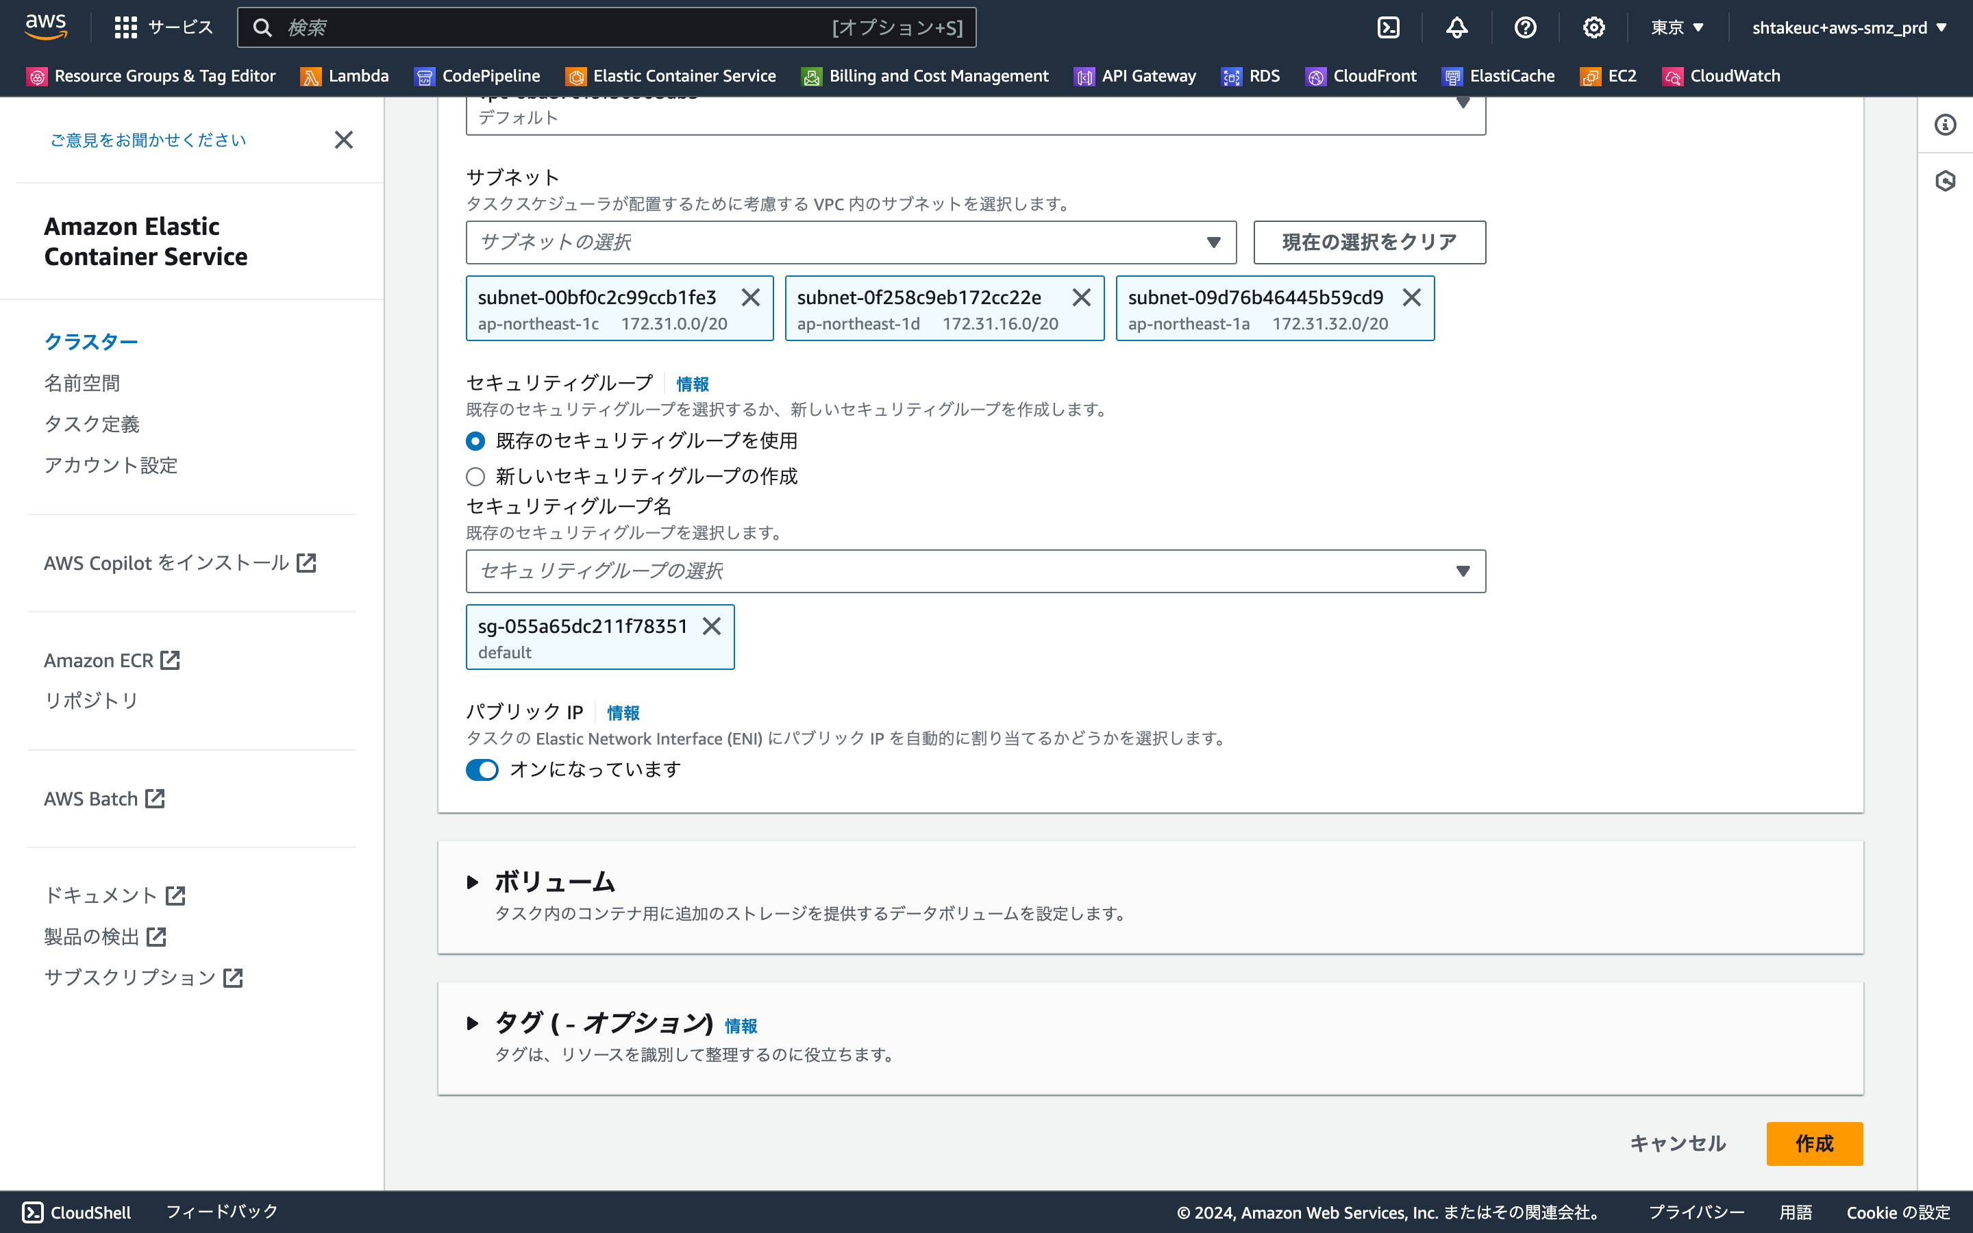Remove security group sg-055a65dc211f78351
Image resolution: width=1973 pixels, height=1233 pixels.
click(712, 626)
